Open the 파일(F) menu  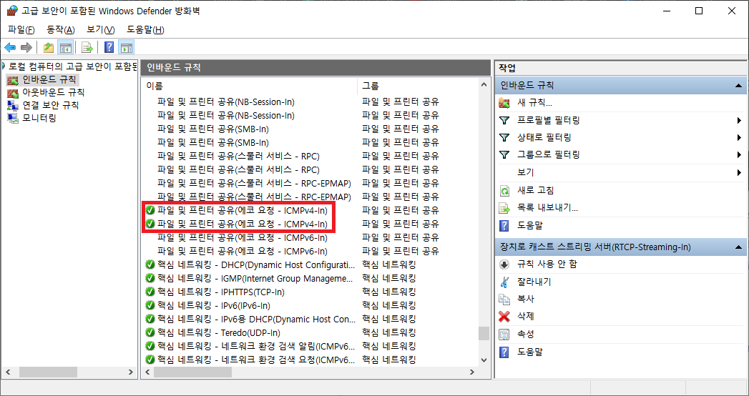click(21, 29)
